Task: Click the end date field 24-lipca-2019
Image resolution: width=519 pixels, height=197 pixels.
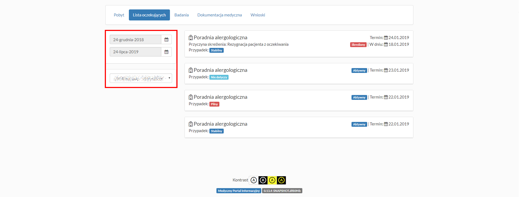Action: click(135, 52)
